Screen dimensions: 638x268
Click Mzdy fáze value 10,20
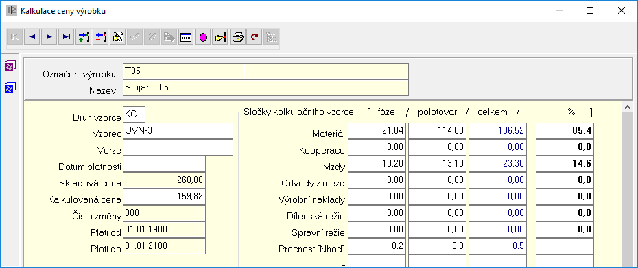point(377,164)
